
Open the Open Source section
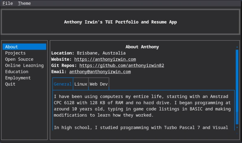point(25,59)
